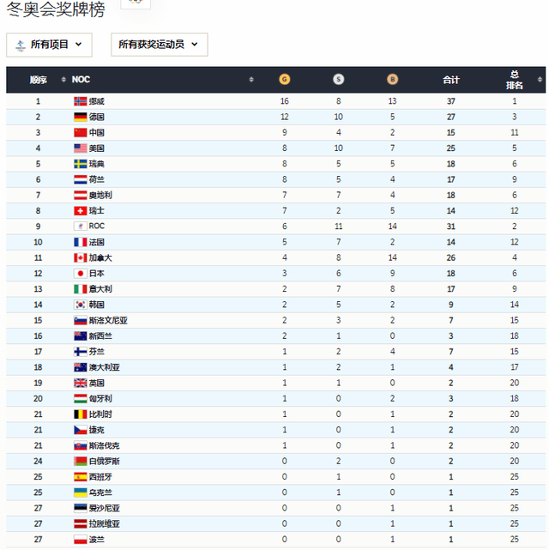Viewport: 549px width, 550px height.
Task: Click Canada's total of 26
Action: click(451, 257)
